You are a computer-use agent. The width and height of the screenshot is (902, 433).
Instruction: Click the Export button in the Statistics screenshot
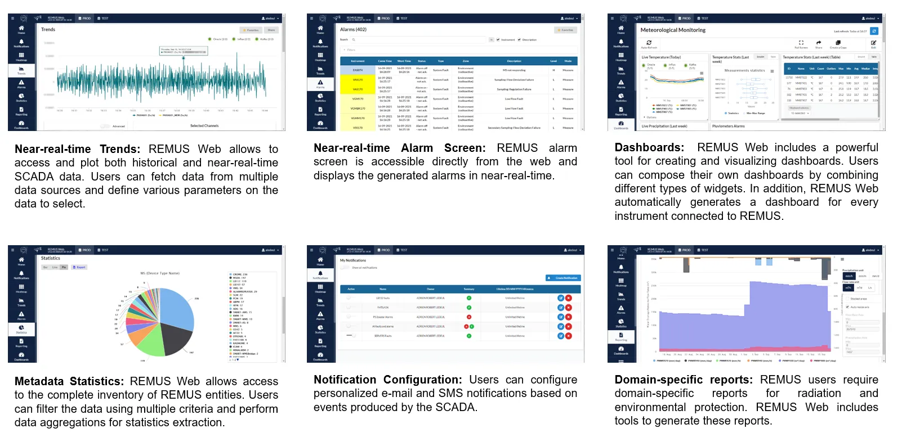pos(79,267)
